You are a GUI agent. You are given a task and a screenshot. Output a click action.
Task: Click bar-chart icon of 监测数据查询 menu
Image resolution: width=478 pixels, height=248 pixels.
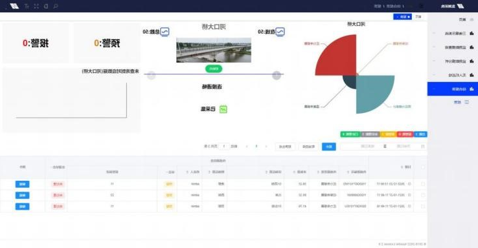pos(472,47)
